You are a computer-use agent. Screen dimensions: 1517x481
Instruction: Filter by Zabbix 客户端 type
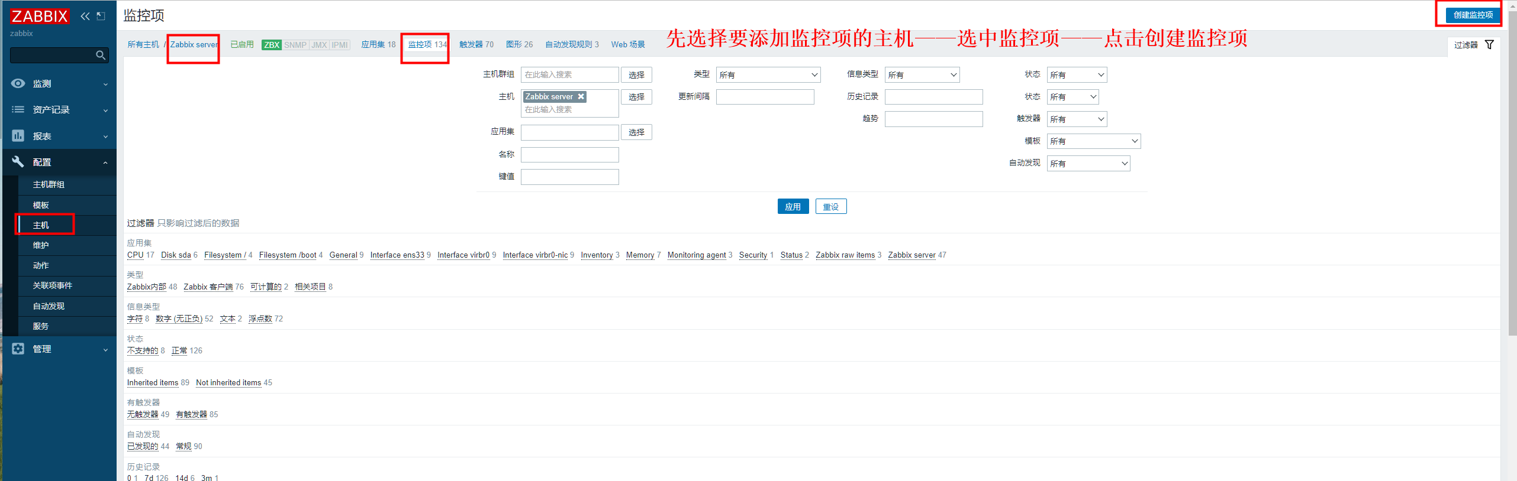coord(208,287)
